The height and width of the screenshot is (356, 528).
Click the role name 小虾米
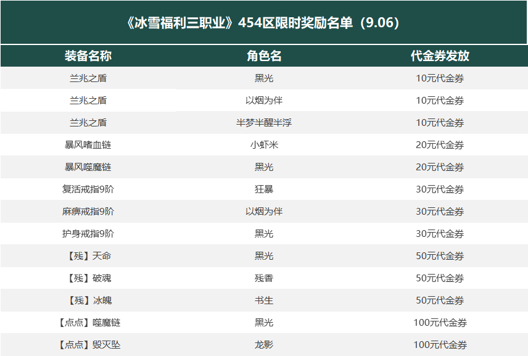pyautogui.click(x=263, y=145)
